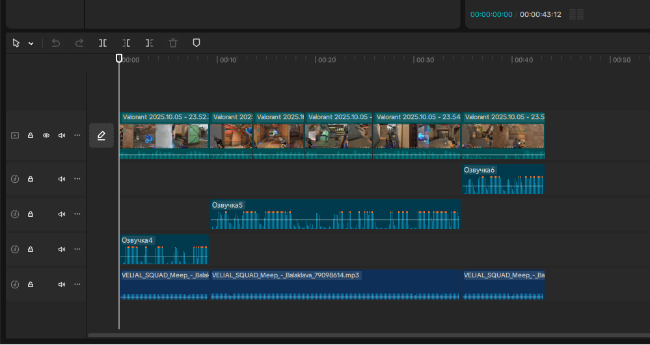
Task: Hide the Valorant video track with eye icon
Action: click(x=46, y=135)
